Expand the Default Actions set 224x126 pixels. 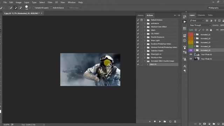point(145,20)
